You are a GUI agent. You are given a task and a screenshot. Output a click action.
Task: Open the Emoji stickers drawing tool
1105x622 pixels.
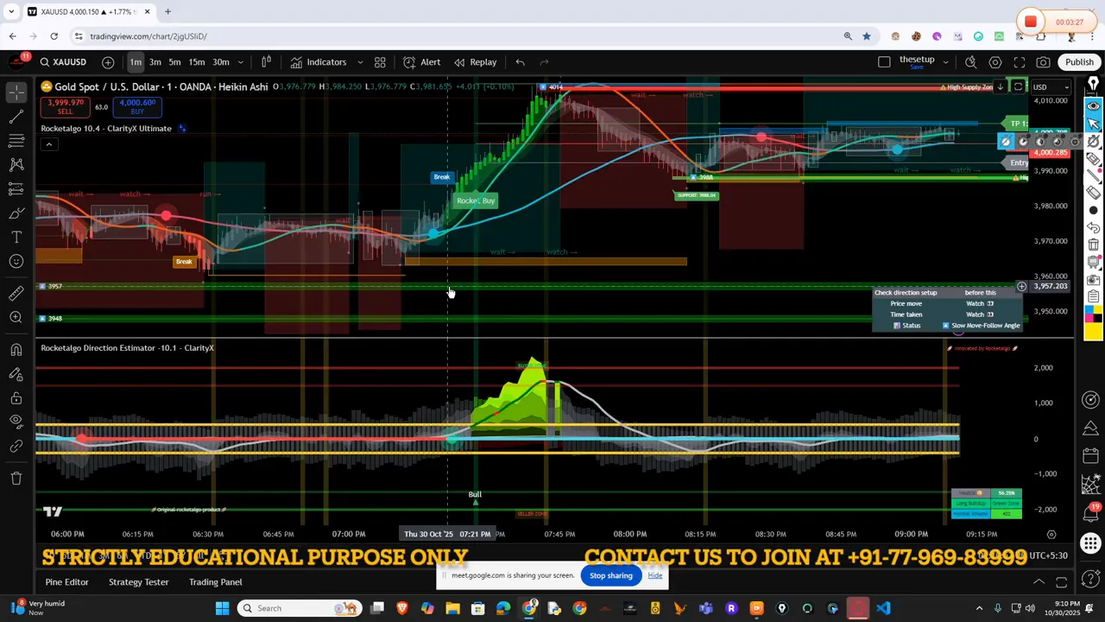pos(16,260)
